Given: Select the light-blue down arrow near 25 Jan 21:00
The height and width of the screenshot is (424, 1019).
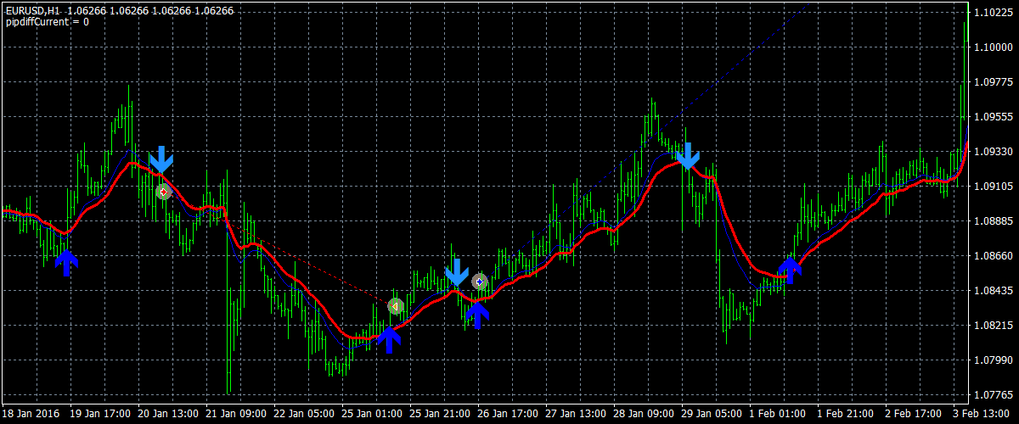Looking at the screenshot, I should (x=457, y=273).
